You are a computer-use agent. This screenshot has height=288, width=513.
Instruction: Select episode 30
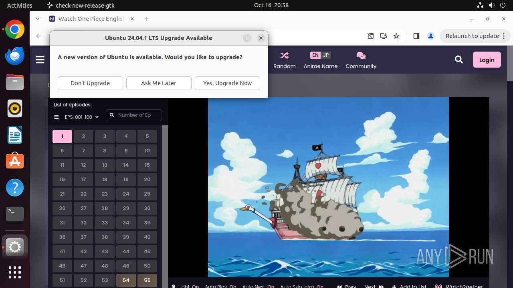coord(147,208)
